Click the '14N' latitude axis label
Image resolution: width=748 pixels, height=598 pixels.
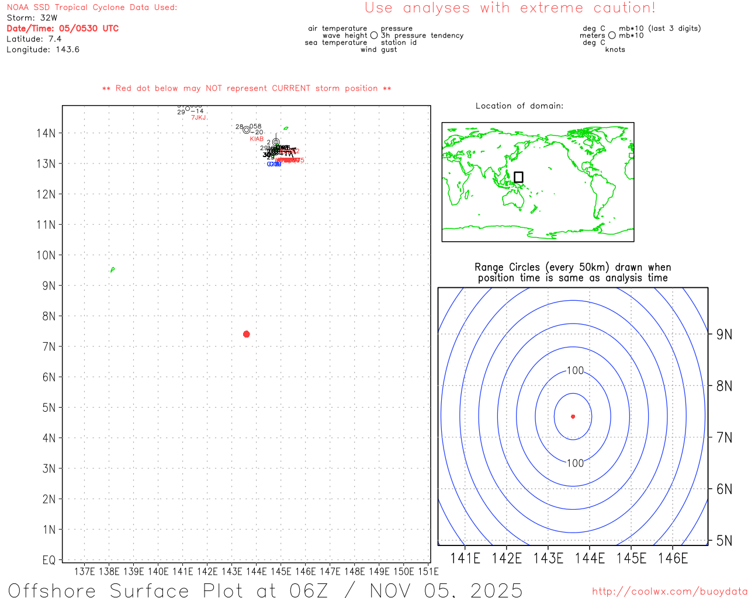click(x=46, y=133)
